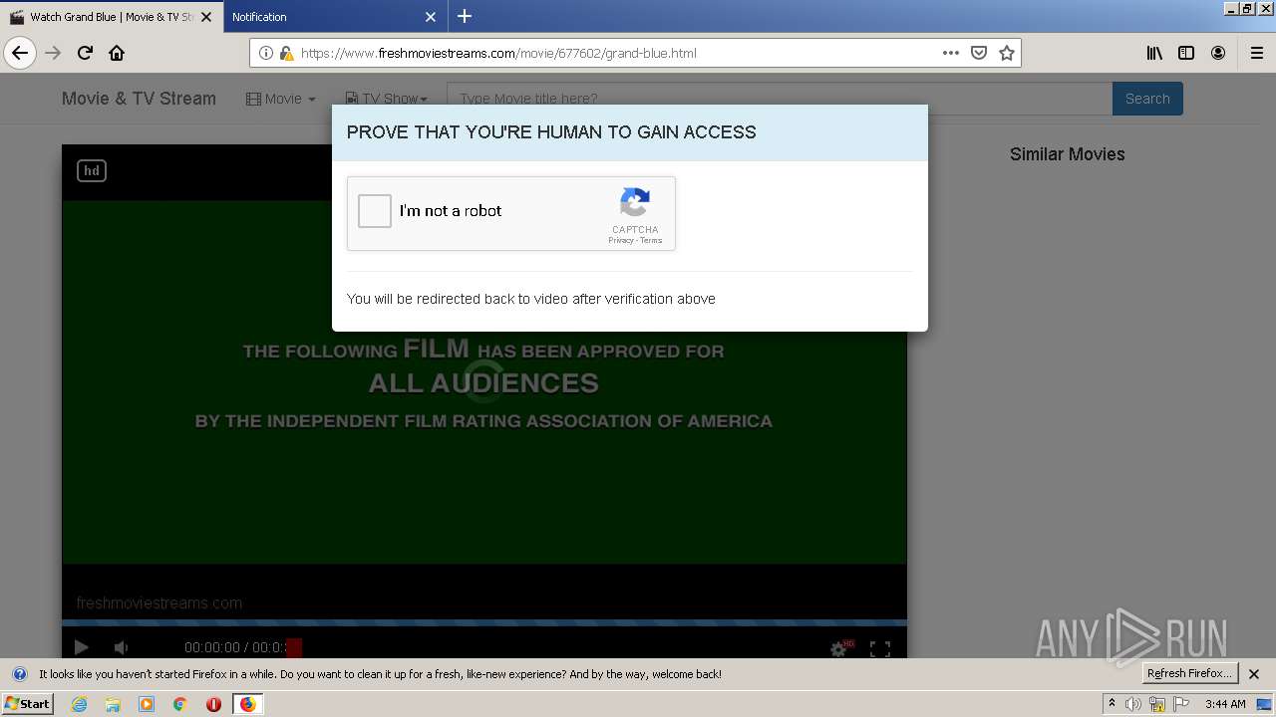
Task: Play the video with play button
Action: [82, 647]
